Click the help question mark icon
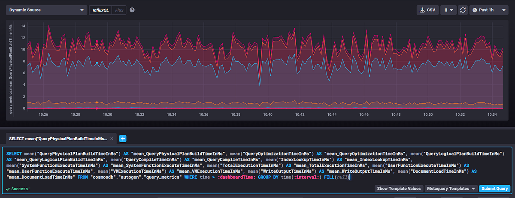The height and width of the screenshot is (198, 515). 132,10
